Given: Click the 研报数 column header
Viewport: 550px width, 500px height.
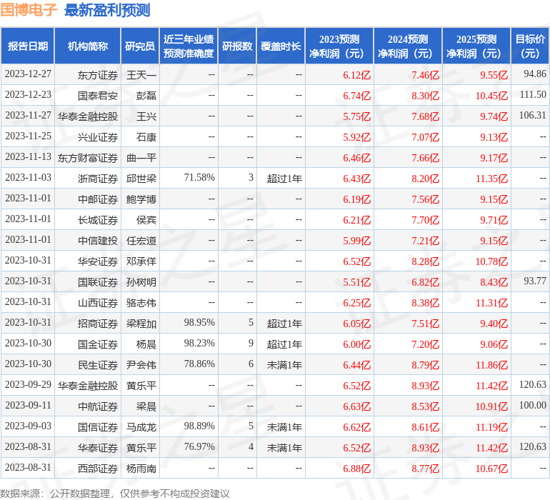Looking at the screenshot, I should point(237,46).
